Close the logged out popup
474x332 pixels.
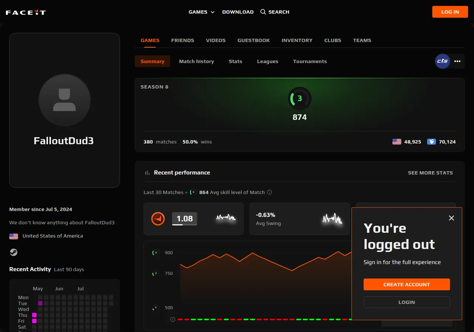tap(451, 218)
